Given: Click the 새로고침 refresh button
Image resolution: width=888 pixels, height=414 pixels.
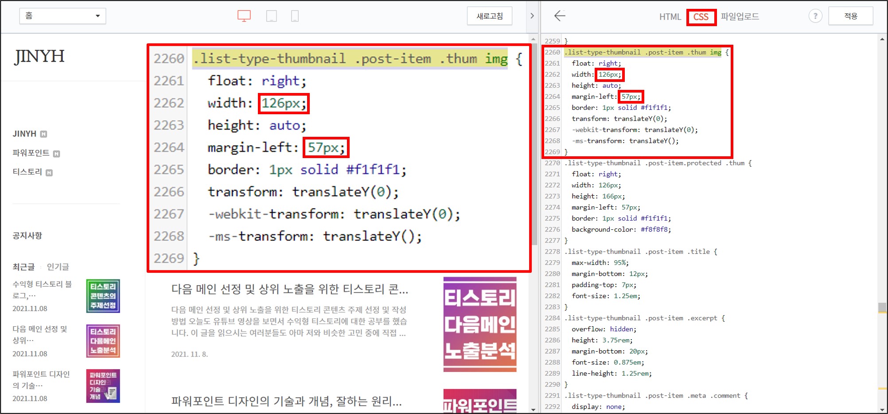Looking at the screenshot, I should coord(490,16).
